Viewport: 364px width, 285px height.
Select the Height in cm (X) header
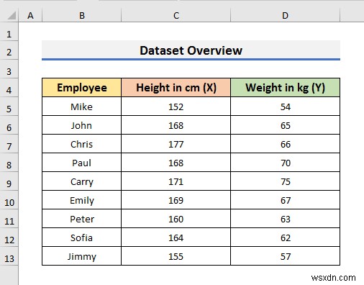176,88
